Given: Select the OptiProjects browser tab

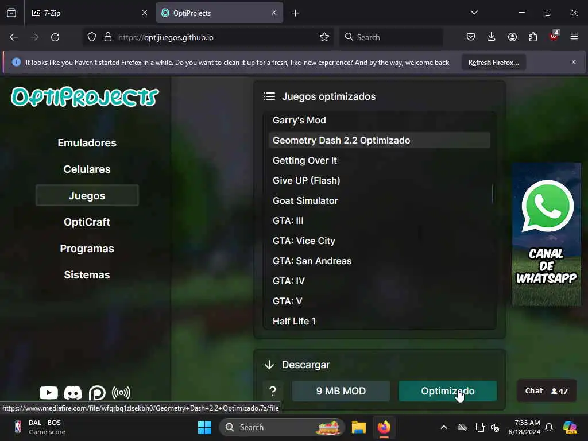Looking at the screenshot, I should [219, 13].
